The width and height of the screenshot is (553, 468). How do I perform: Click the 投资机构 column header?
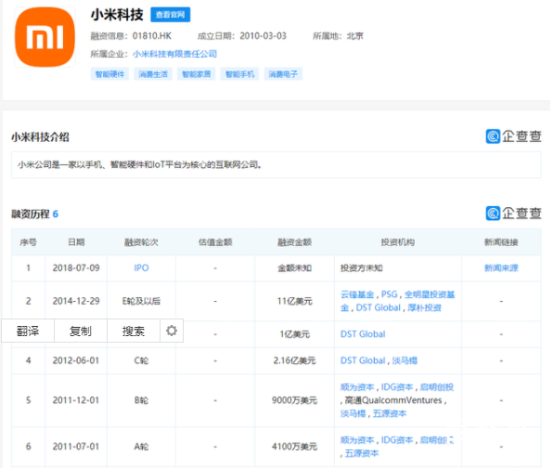pyautogui.click(x=398, y=242)
